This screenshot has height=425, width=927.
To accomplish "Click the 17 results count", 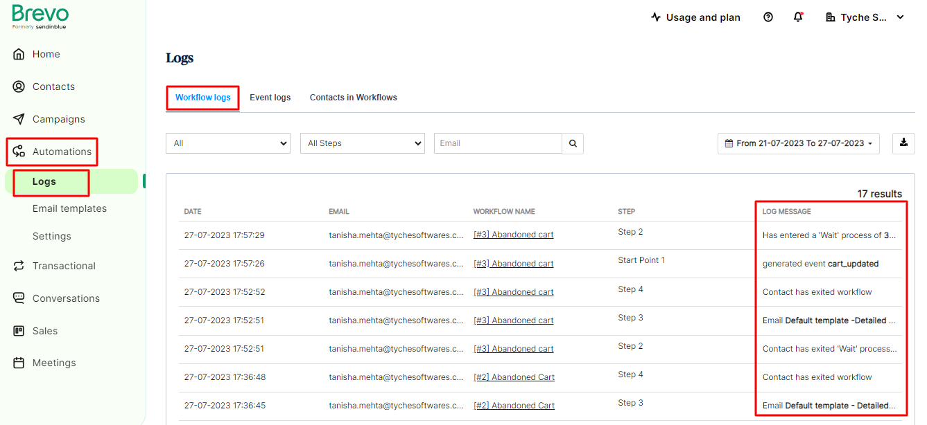I will pyautogui.click(x=880, y=194).
